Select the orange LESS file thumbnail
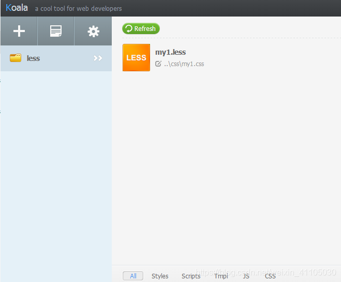This screenshot has height=282, width=341. 137,57
